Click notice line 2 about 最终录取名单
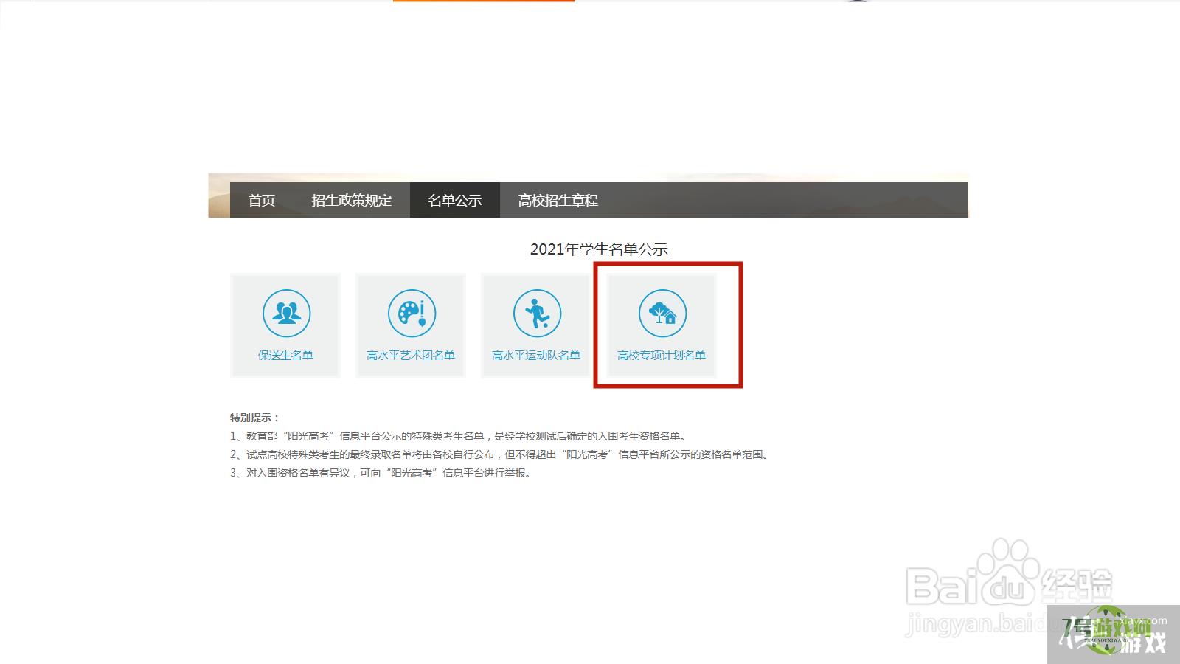The width and height of the screenshot is (1180, 664). [502, 454]
